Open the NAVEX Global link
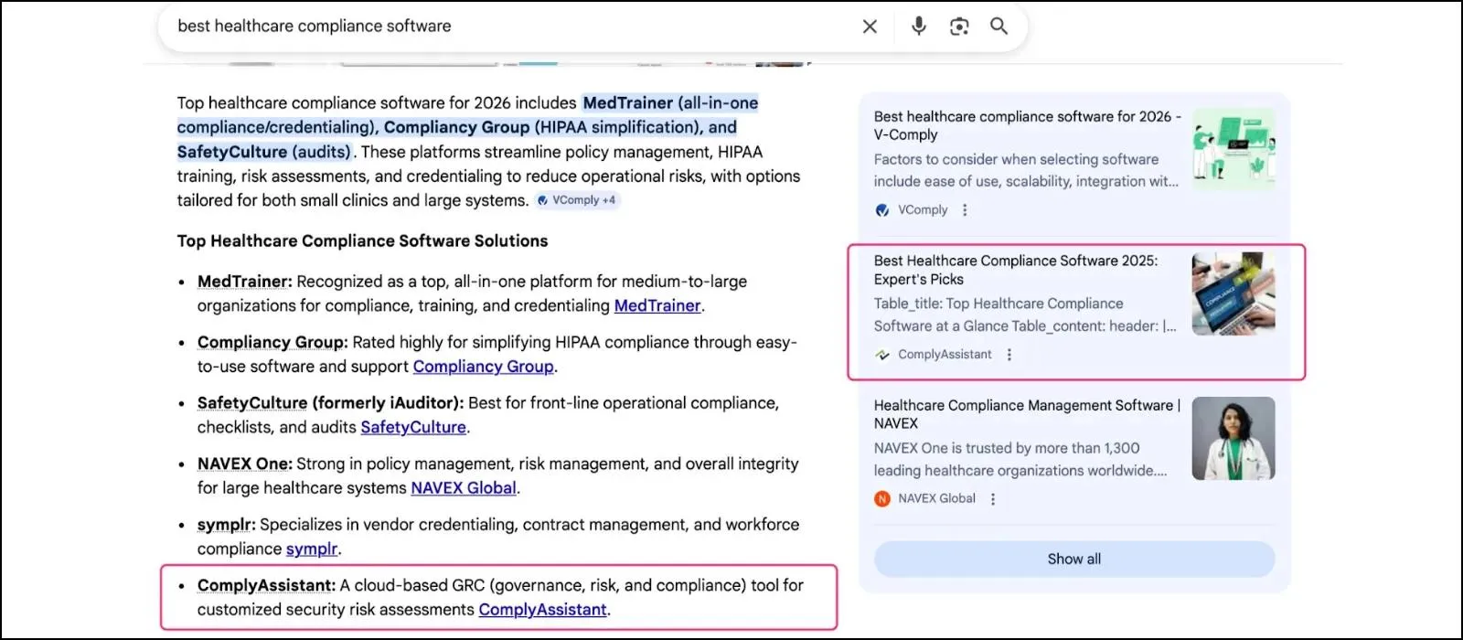 coord(464,488)
